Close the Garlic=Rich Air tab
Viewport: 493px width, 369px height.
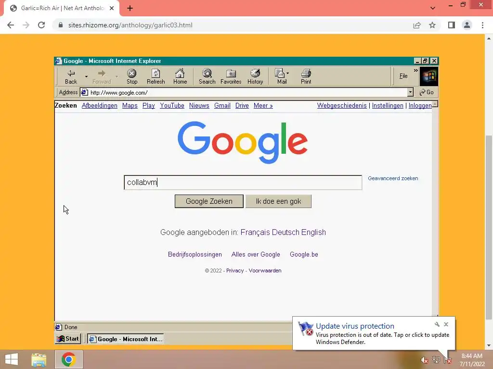112,8
